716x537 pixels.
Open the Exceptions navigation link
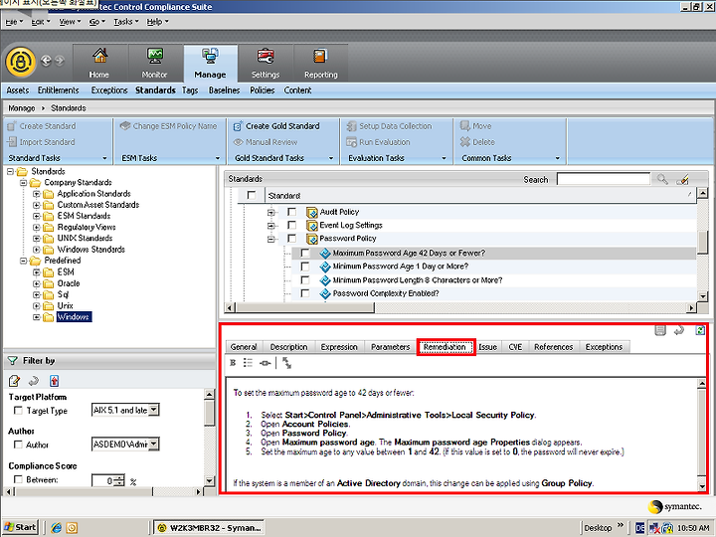109,90
